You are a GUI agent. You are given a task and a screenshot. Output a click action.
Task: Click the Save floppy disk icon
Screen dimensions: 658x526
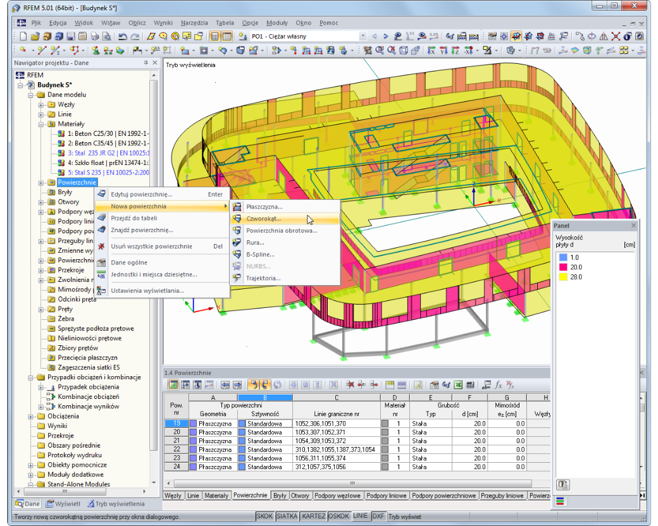[71, 37]
